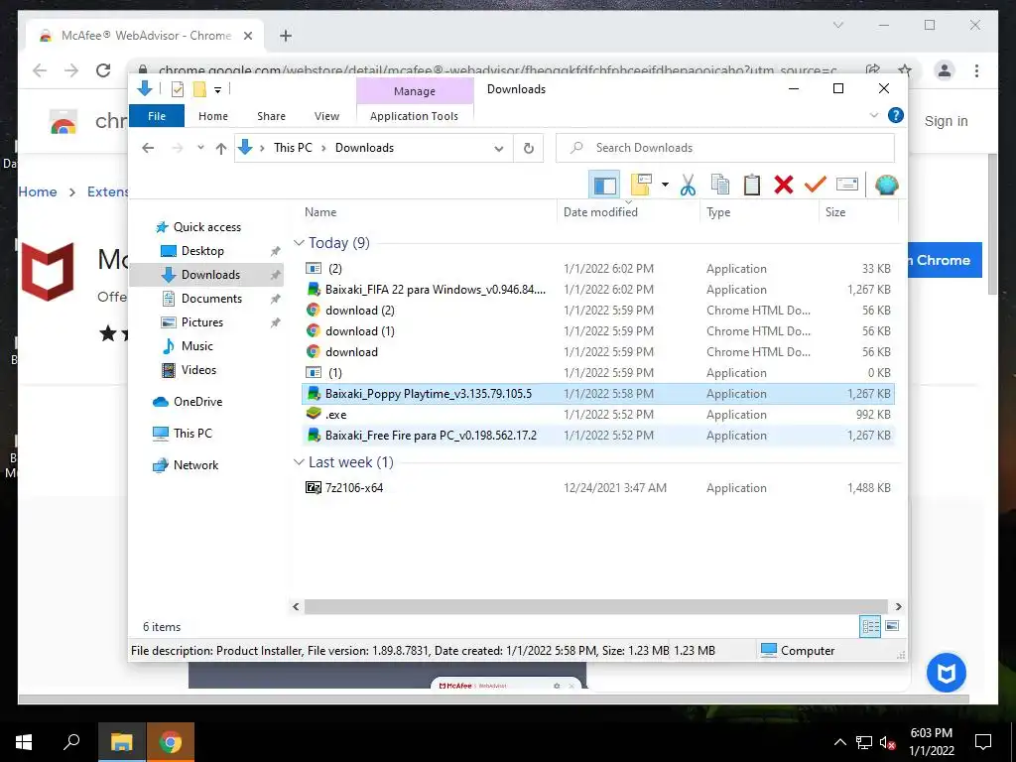Click the orange checkmark icon
The width and height of the screenshot is (1016, 762).
[x=816, y=186]
